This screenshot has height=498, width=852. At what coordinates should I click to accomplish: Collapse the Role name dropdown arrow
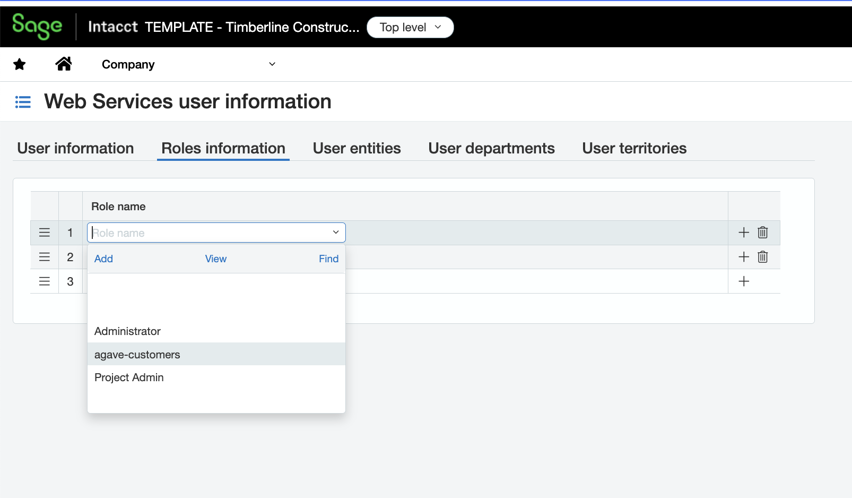coord(336,233)
